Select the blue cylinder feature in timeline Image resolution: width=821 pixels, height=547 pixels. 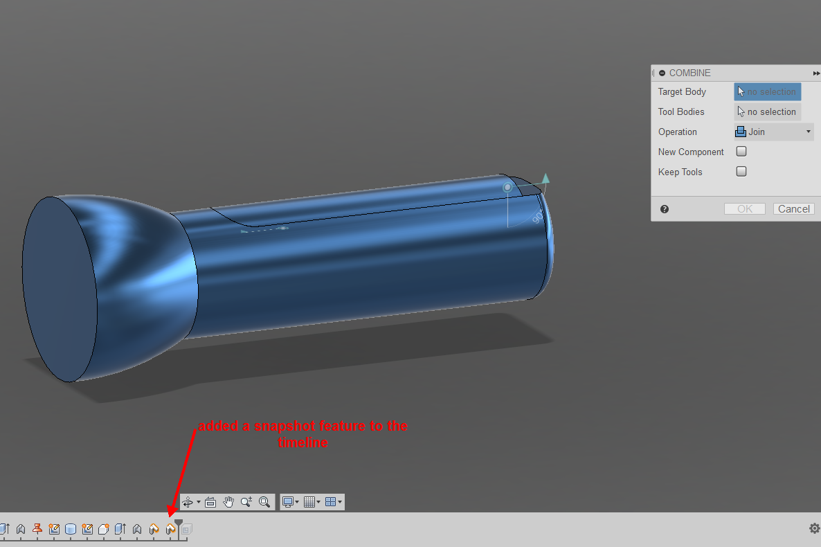click(71, 529)
